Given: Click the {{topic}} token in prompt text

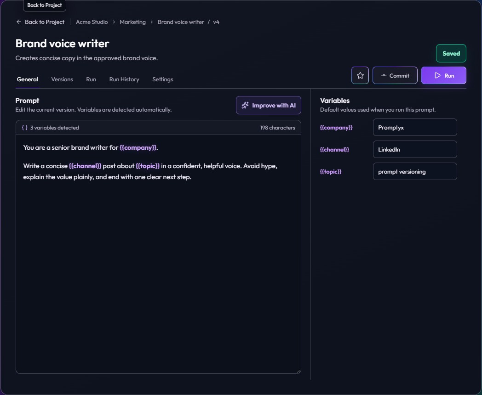Looking at the screenshot, I should click(x=148, y=166).
